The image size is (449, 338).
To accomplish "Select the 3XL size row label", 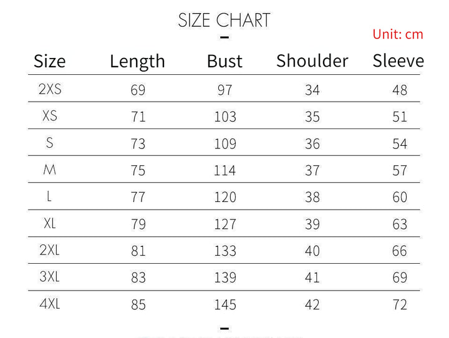I will point(50,277).
